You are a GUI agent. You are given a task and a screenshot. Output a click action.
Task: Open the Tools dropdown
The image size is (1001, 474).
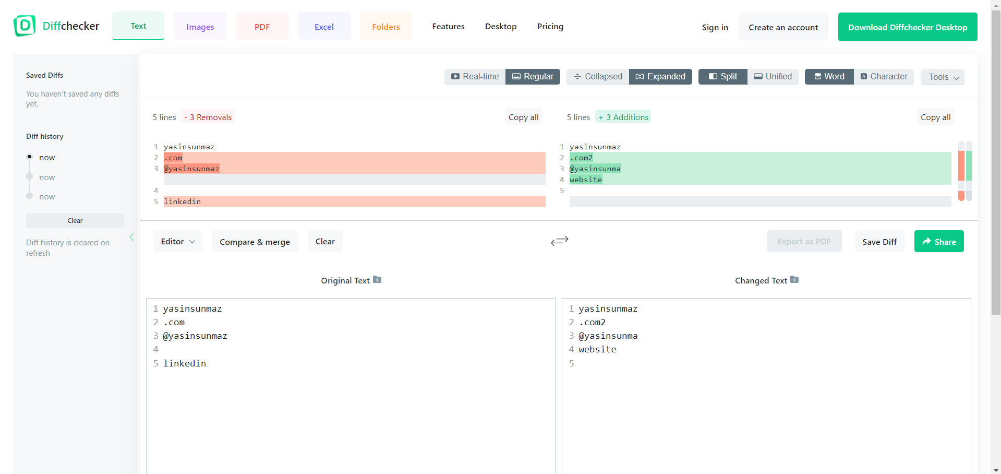(943, 77)
